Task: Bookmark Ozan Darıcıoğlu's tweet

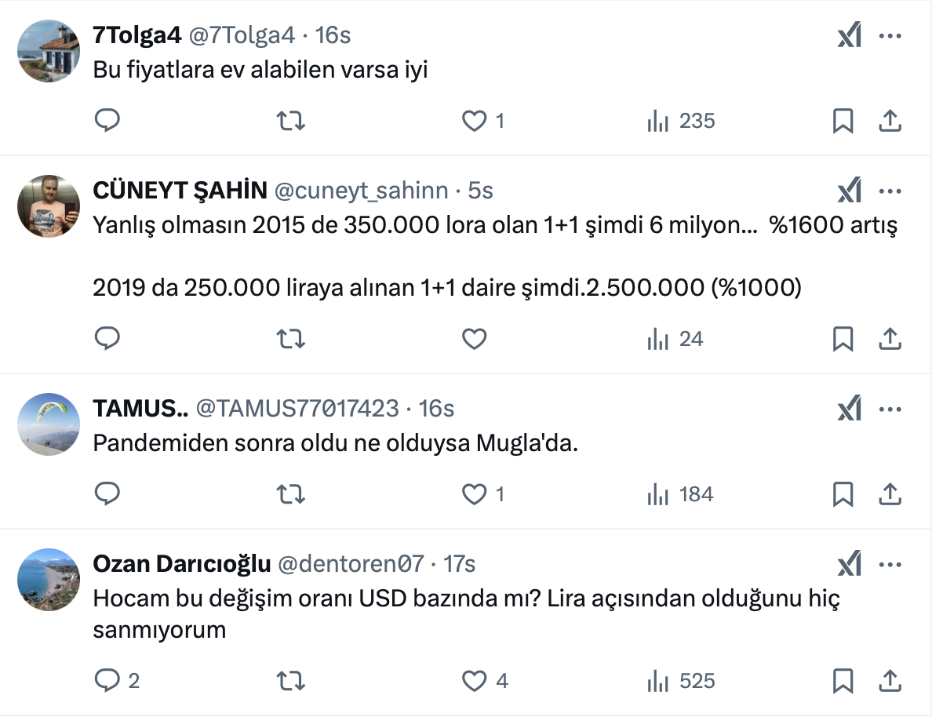Action: tap(843, 681)
